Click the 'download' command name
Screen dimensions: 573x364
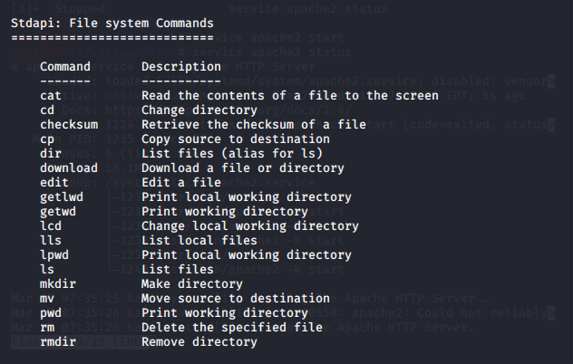click(x=69, y=168)
